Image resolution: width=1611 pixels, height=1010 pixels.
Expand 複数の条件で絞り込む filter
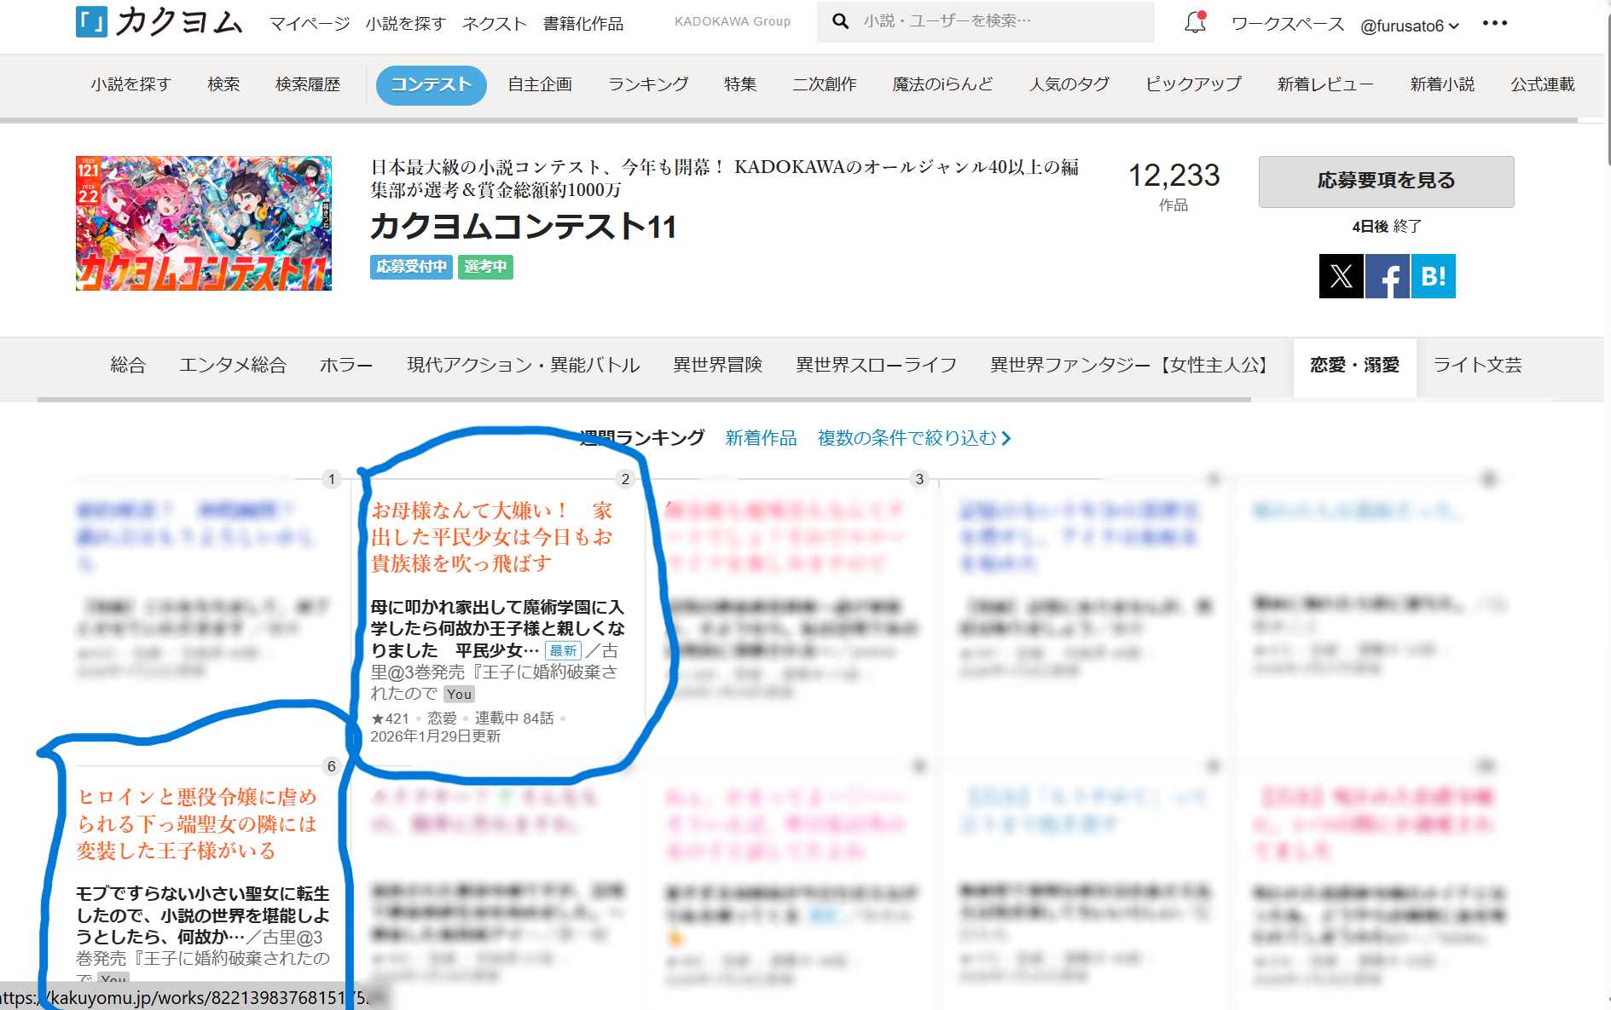(x=913, y=438)
